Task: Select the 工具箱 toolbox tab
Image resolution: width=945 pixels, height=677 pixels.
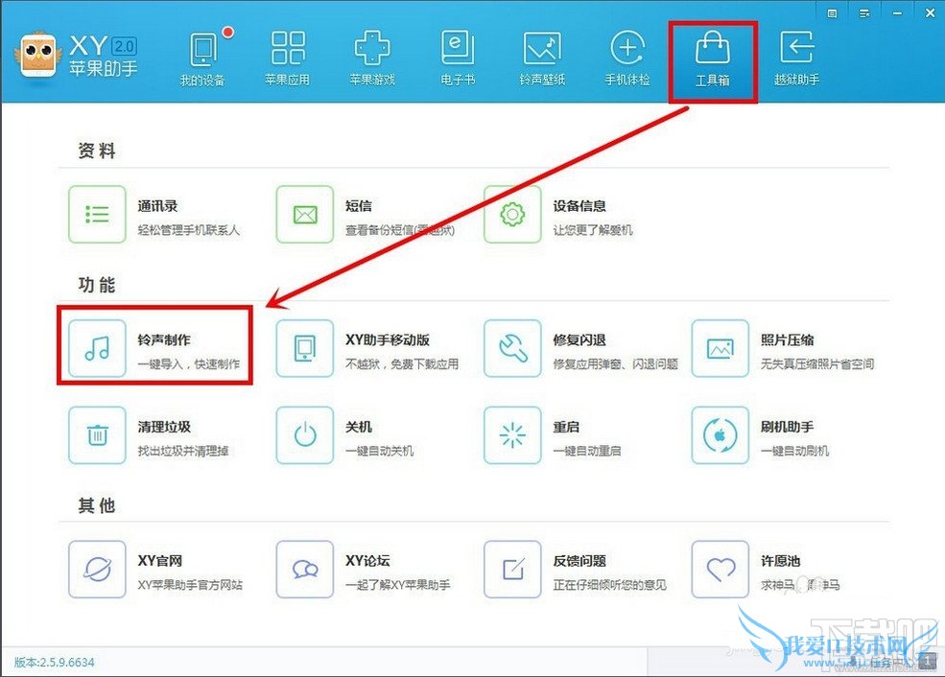Action: pos(713,61)
